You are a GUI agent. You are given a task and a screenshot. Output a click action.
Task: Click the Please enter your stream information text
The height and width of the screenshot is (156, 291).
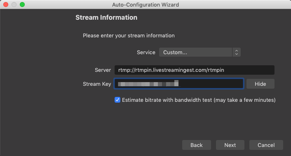(x=129, y=35)
